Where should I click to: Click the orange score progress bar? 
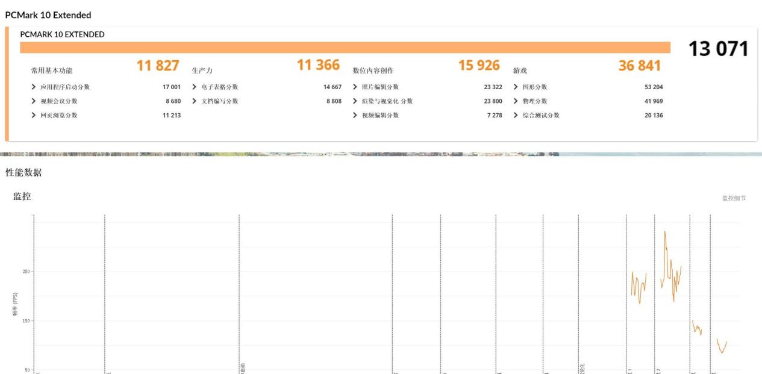pyautogui.click(x=345, y=48)
